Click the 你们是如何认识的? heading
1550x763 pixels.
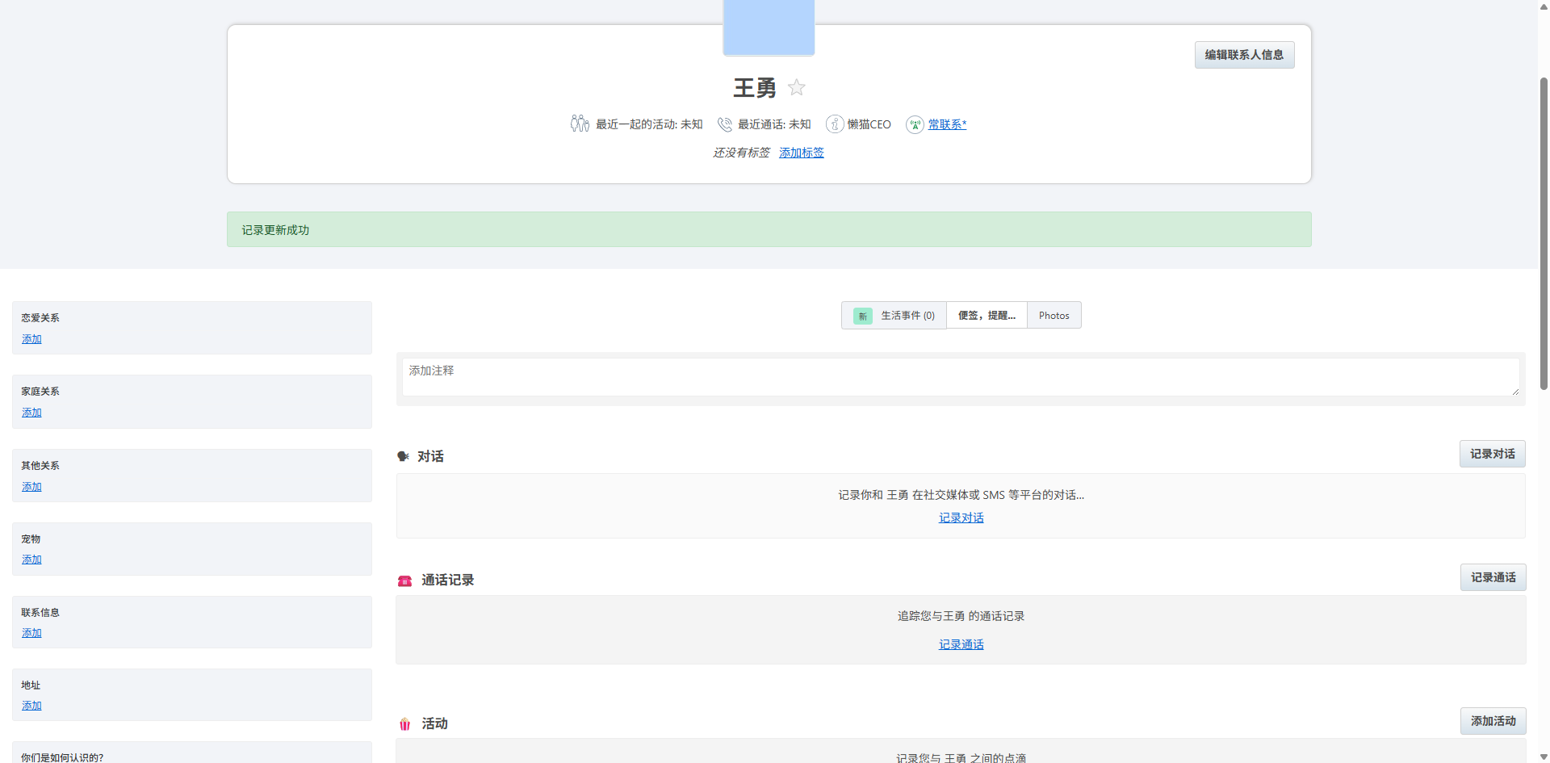point(62,757)
